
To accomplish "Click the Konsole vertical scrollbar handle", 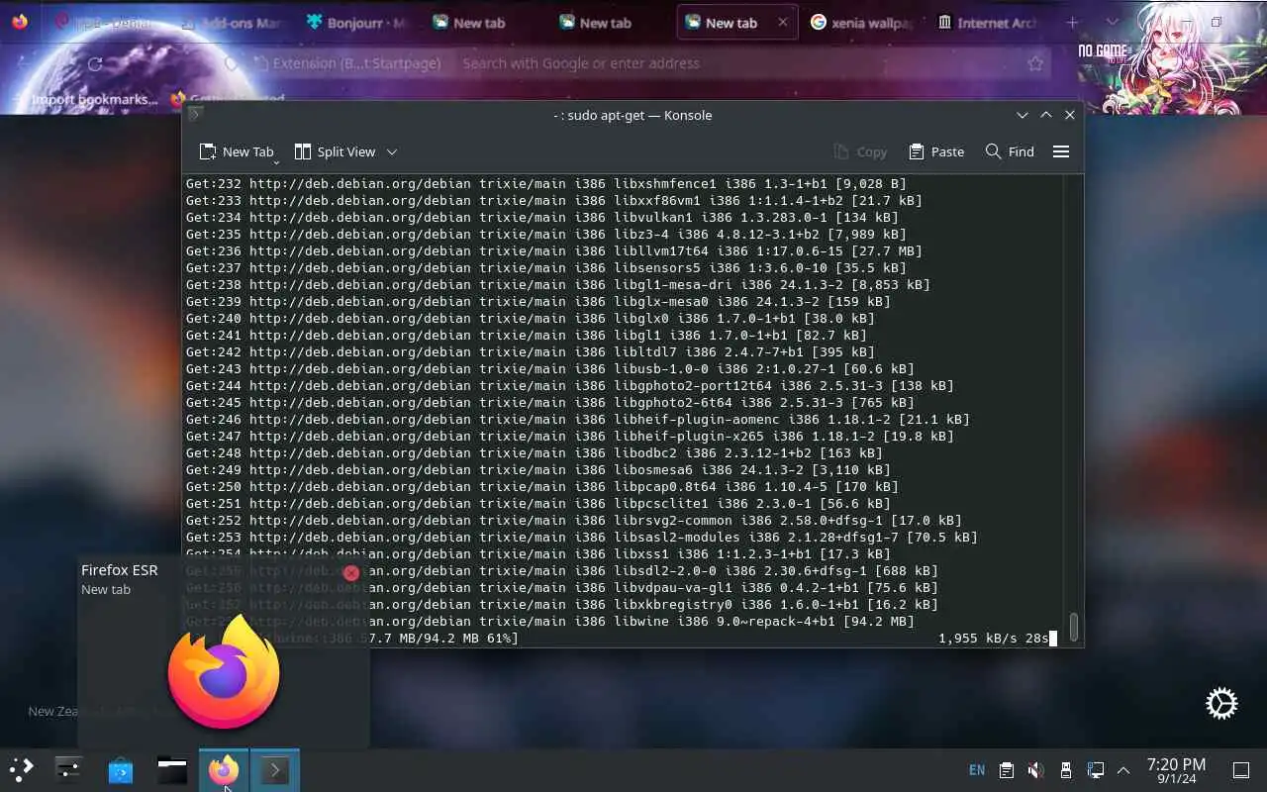I will click(1073, 626).
